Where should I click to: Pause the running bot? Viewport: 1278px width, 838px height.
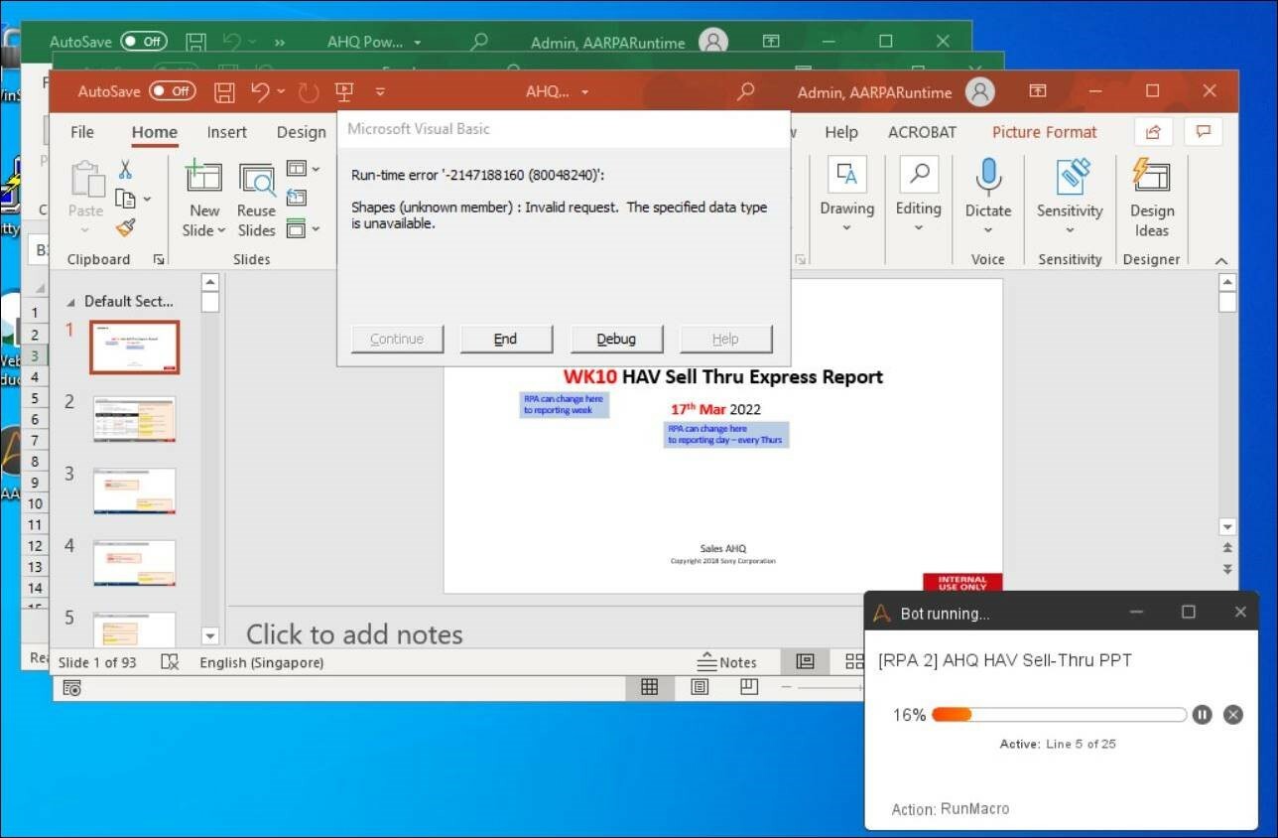coord(1202,715)
